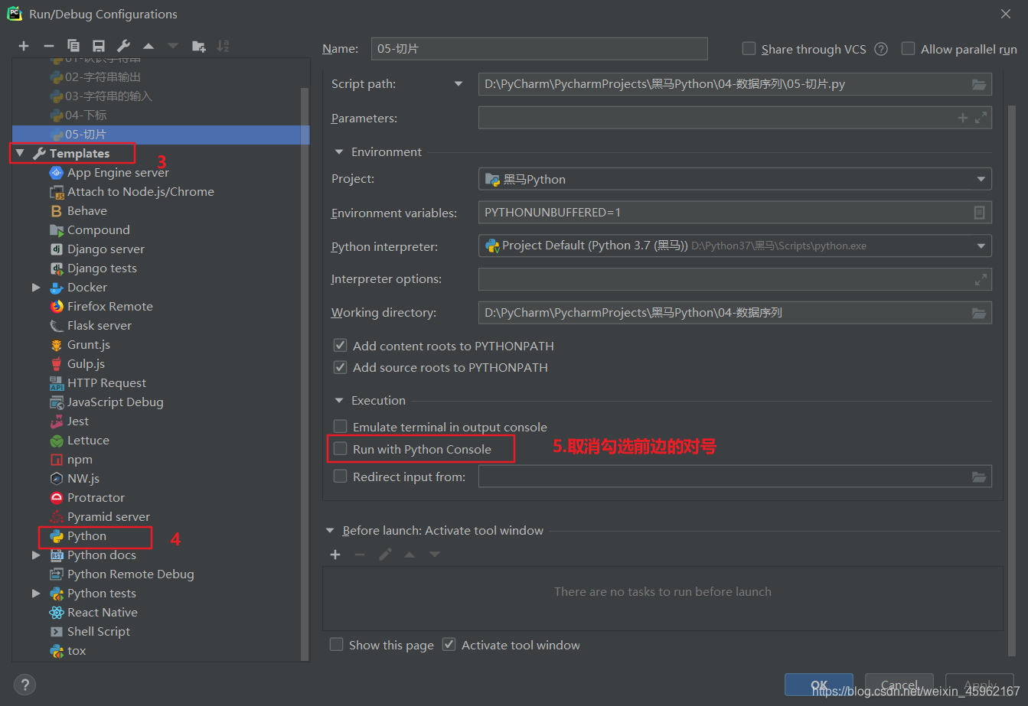The image size is (1028, 706).
Task: Open Environment variables editor icon
Action: [x=979, y=213]
